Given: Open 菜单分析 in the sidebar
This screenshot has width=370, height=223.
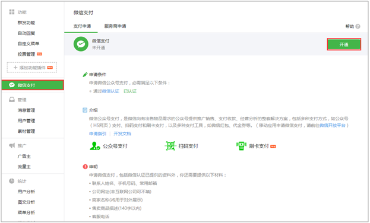Looking at the screenshot, I should pyautogui.click(x=26, y=212).
